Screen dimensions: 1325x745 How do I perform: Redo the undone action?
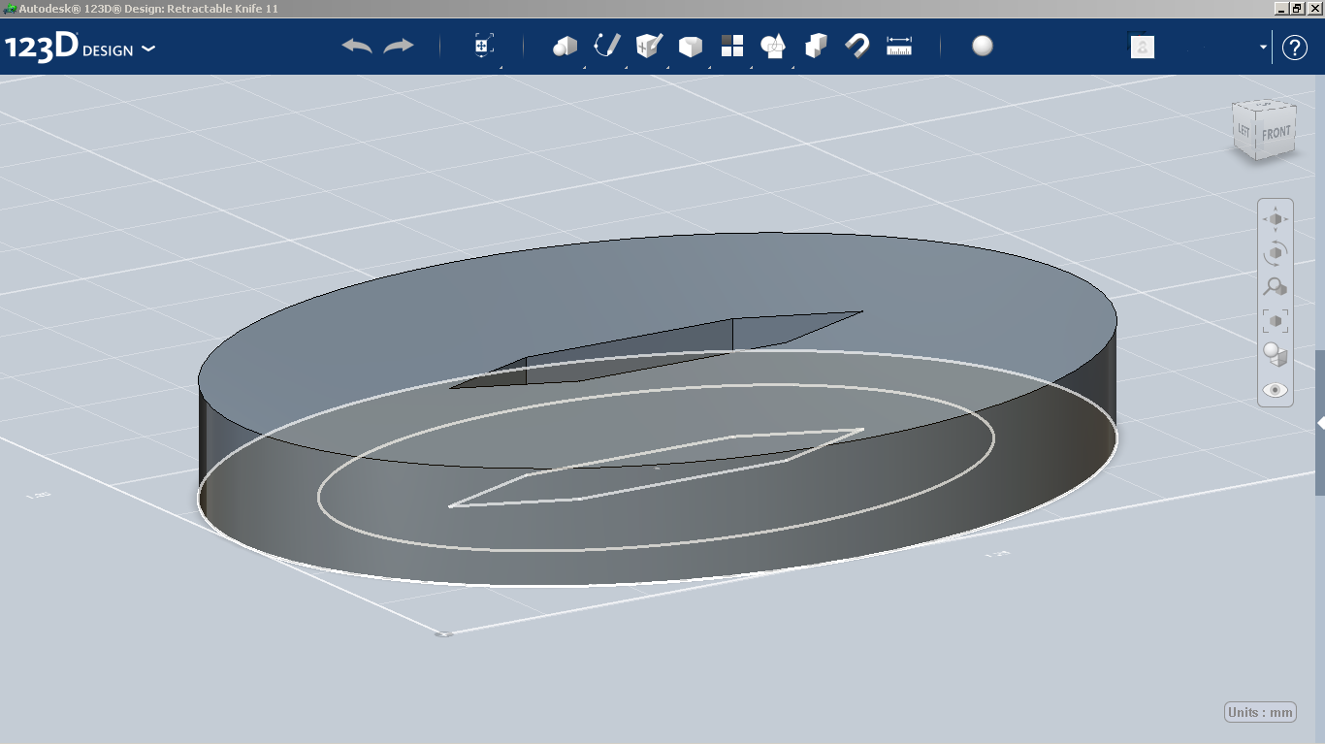click(399, 47)
